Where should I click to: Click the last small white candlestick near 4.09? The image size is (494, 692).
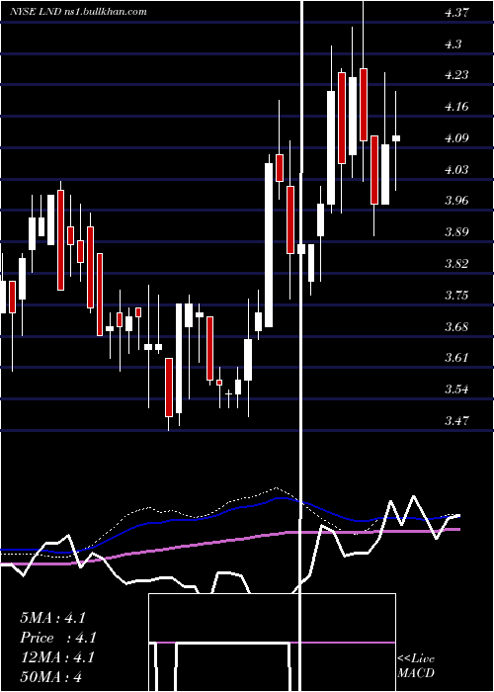396,138
